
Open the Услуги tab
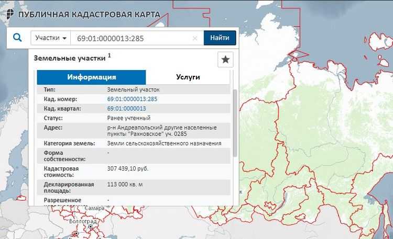pos(187,77)
